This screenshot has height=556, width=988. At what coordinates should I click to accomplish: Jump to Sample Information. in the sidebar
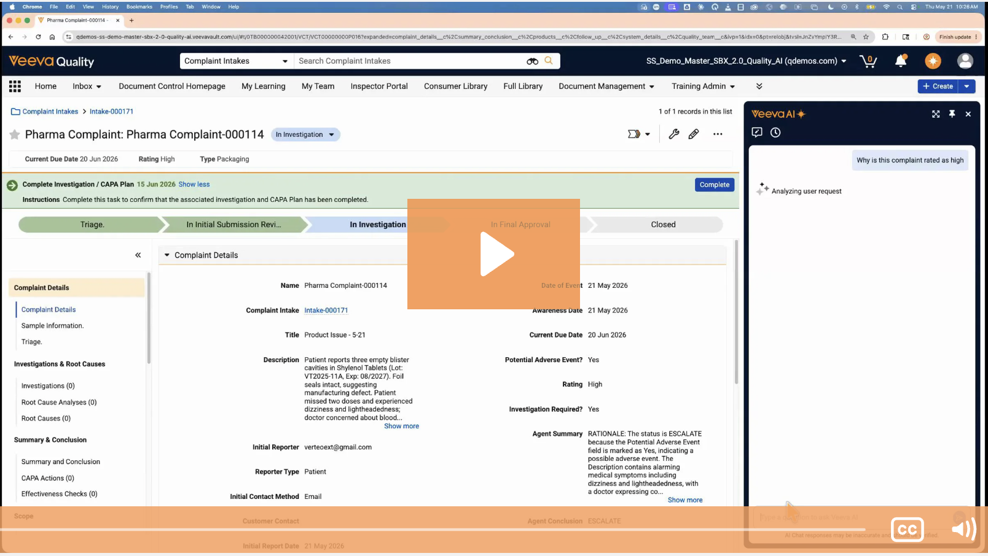(52, 326)
